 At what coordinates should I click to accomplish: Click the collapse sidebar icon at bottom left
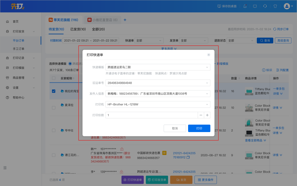pos(5,168)
